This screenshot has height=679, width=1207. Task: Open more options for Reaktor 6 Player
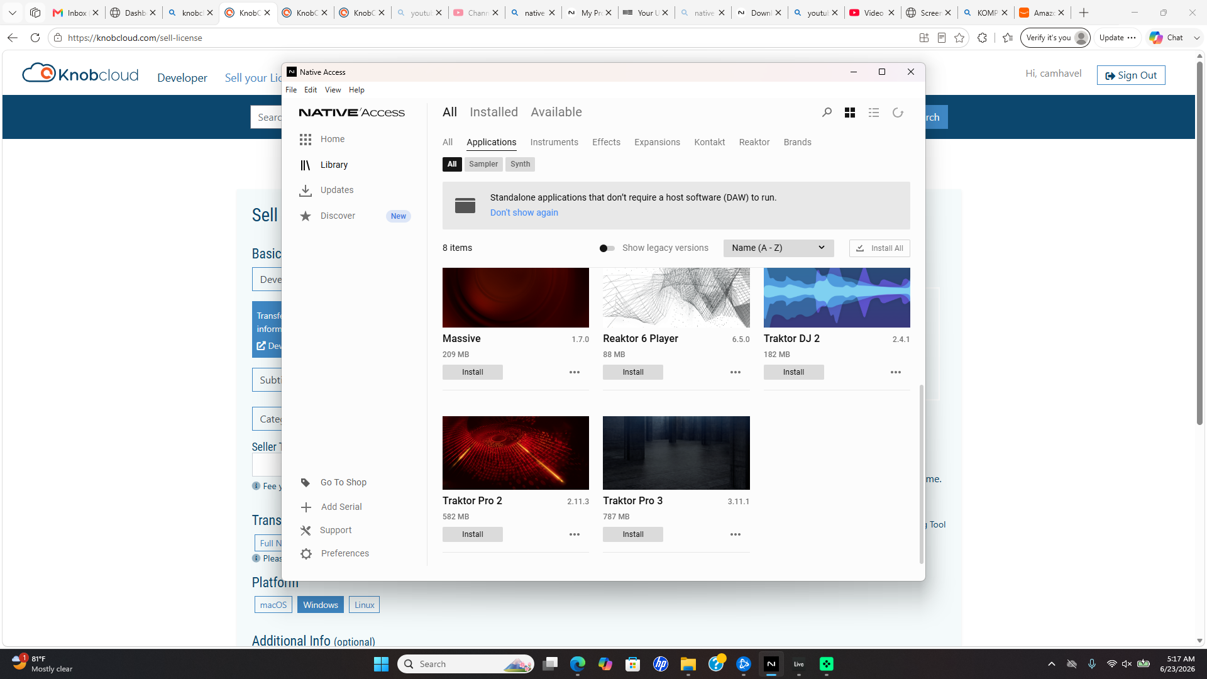click(x=736, y=372)
